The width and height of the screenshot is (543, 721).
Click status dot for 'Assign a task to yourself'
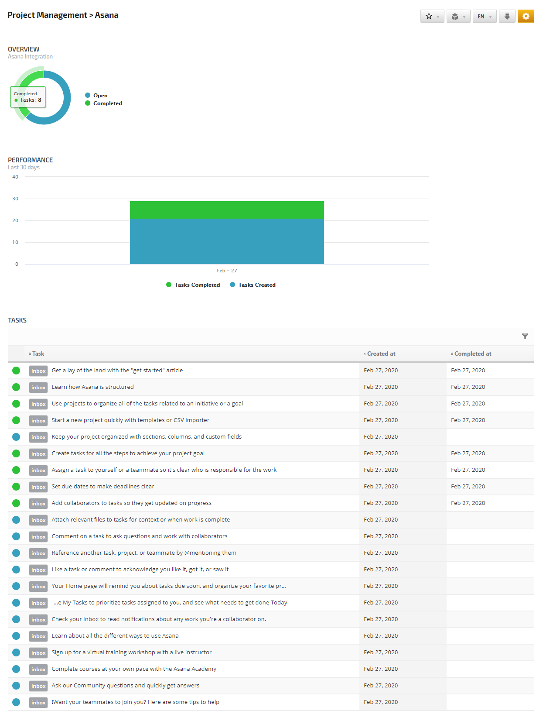point(16,470)
